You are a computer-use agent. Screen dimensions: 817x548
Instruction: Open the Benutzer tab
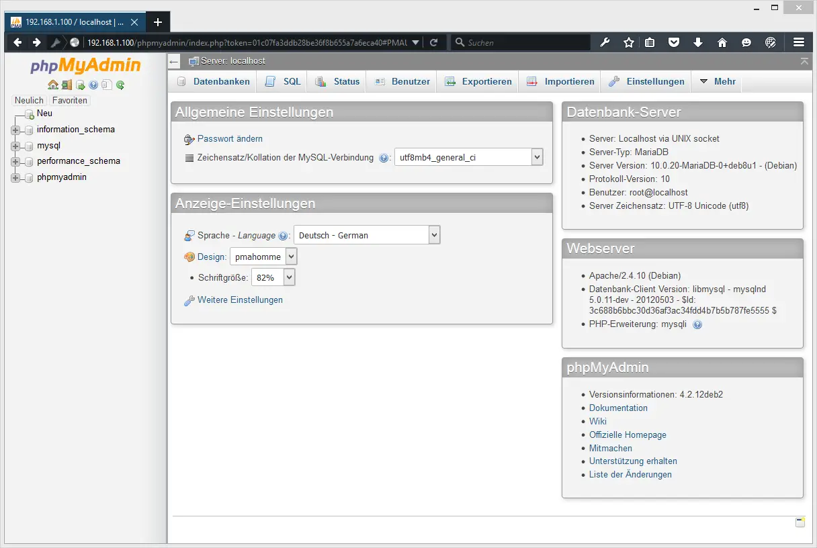coord(402,81)
